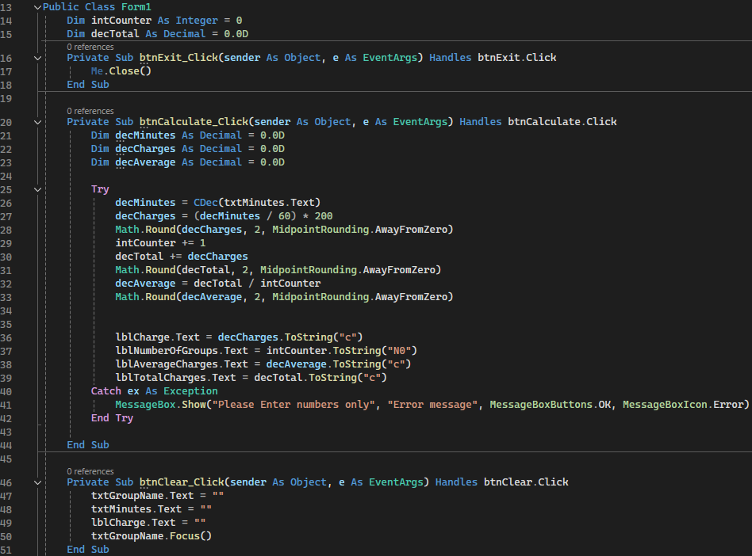Click 'Math.Round(decAverage' line
Image resolution: width=752 pixels, height=556 pixels.
click(284, 297)
